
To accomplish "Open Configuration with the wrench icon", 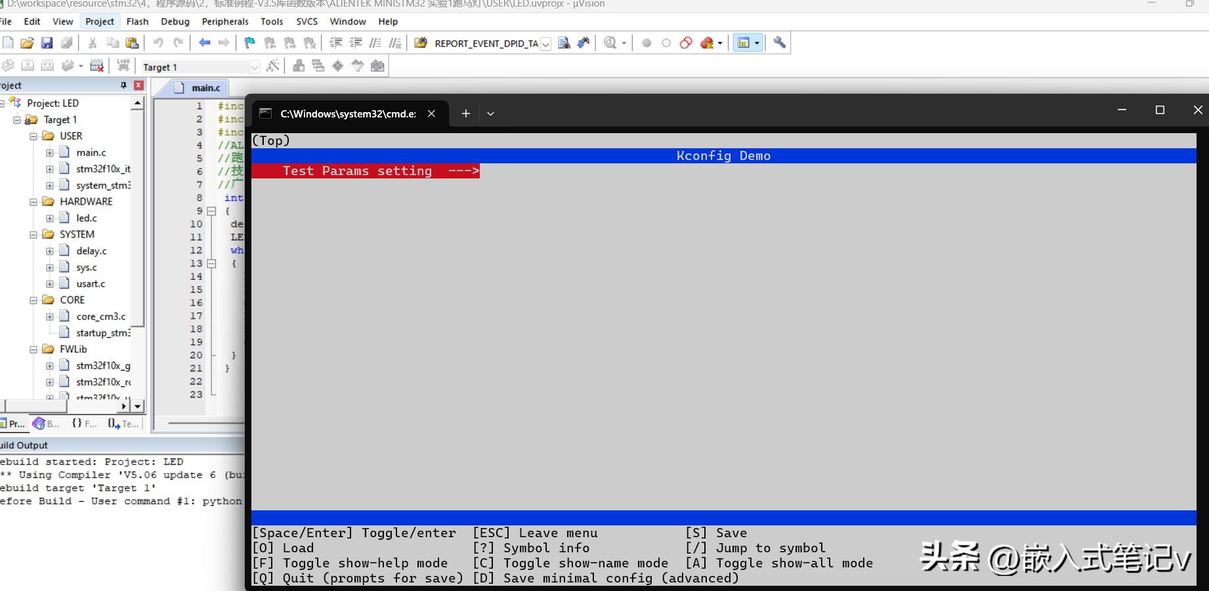I will [780, 43].
